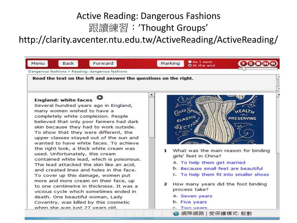Click the title Active Reading: Dangerous Fashions
The width and height of the screenshot is (297, 223).
[148, 16]
